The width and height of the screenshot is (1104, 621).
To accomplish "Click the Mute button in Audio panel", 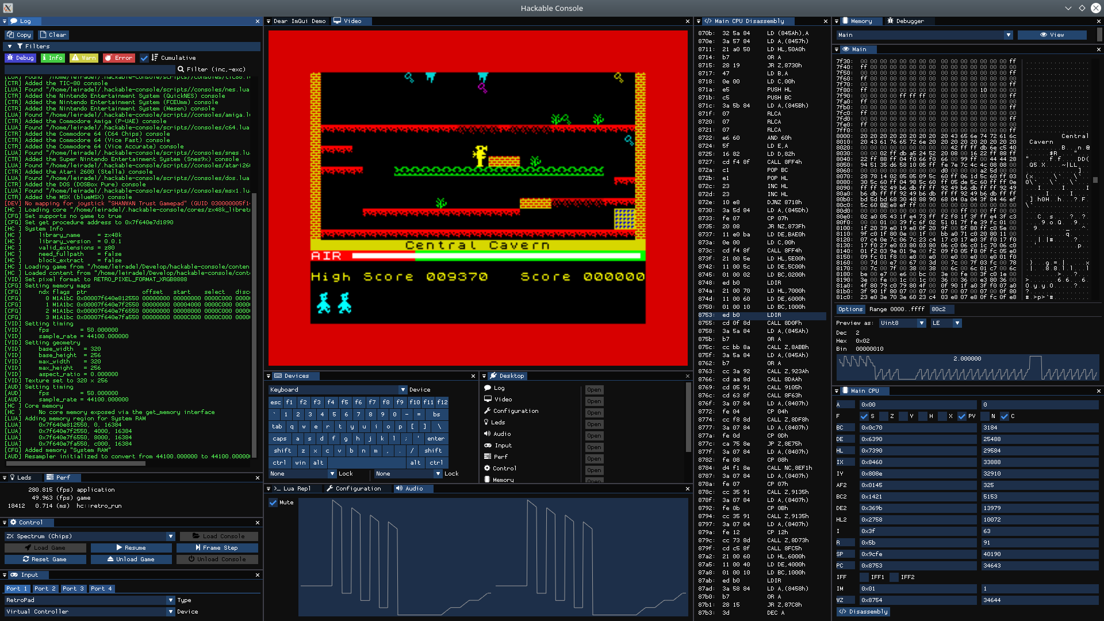I will tap(275, 502).
